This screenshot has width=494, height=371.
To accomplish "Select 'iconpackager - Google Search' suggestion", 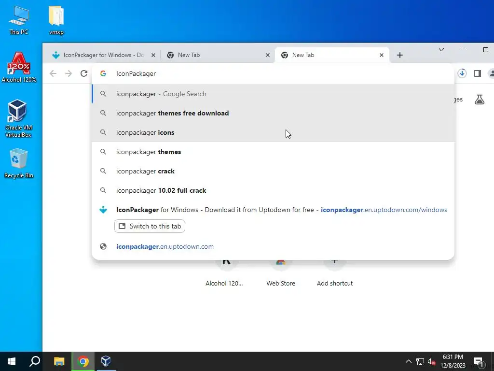I will click(x=273, y=94).
